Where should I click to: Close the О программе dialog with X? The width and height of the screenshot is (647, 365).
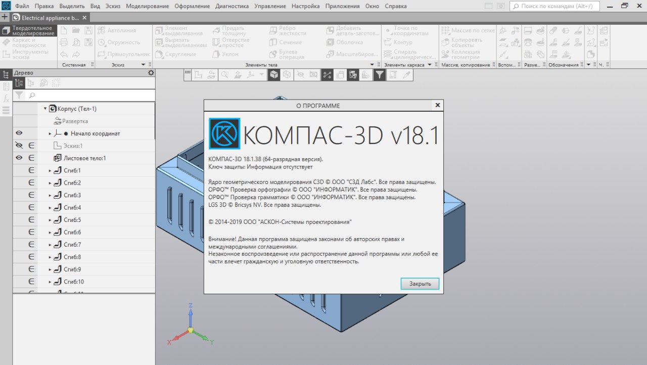click(x=438, y=105)
